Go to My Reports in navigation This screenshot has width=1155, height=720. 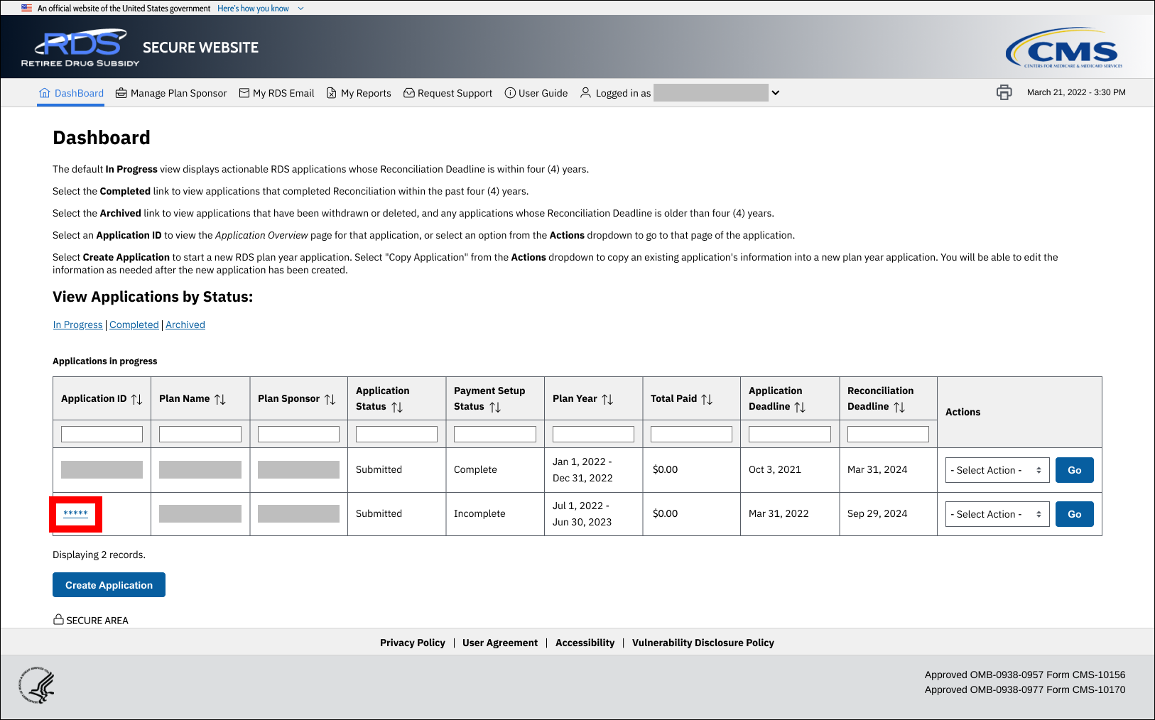coord(359,93)
